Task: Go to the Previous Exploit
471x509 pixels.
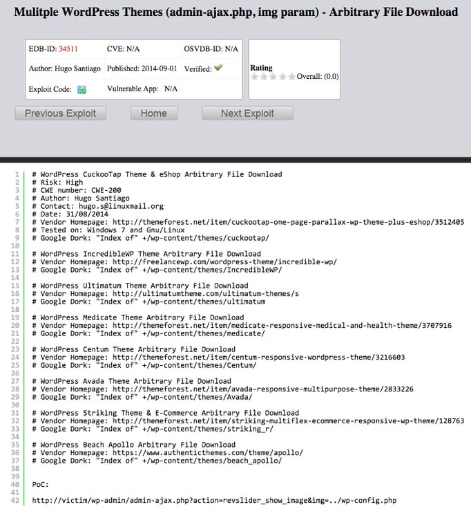Action: click(60, 113)
